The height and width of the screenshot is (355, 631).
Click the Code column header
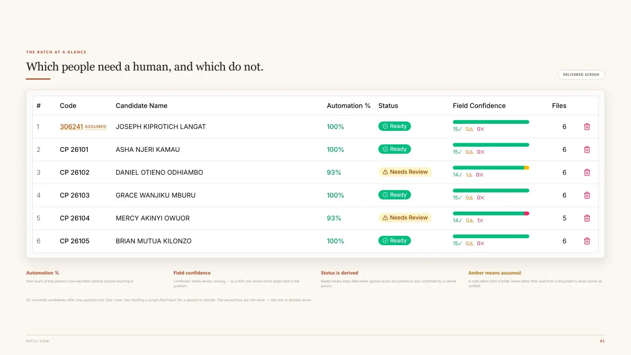click(x=68, y=105)
